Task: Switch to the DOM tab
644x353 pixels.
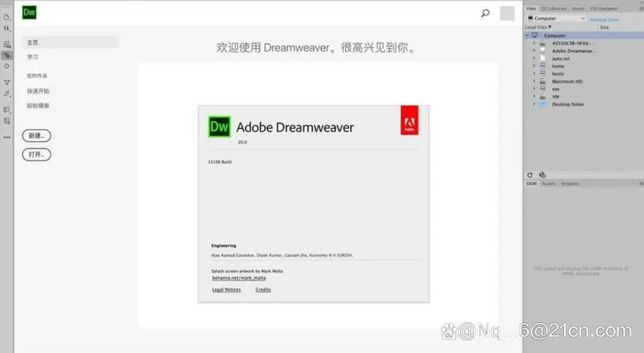Action: (532, 184)
